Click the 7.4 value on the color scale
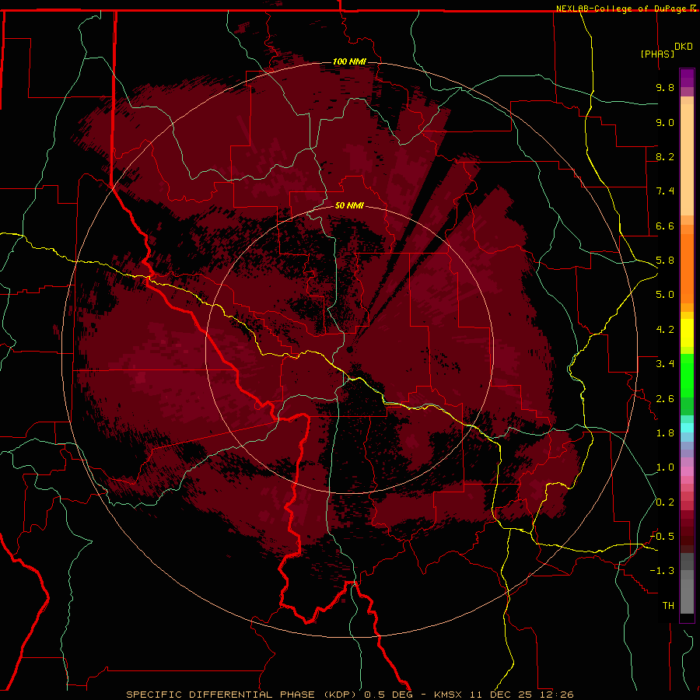The image size is (700, 700). tap(665, 191)
